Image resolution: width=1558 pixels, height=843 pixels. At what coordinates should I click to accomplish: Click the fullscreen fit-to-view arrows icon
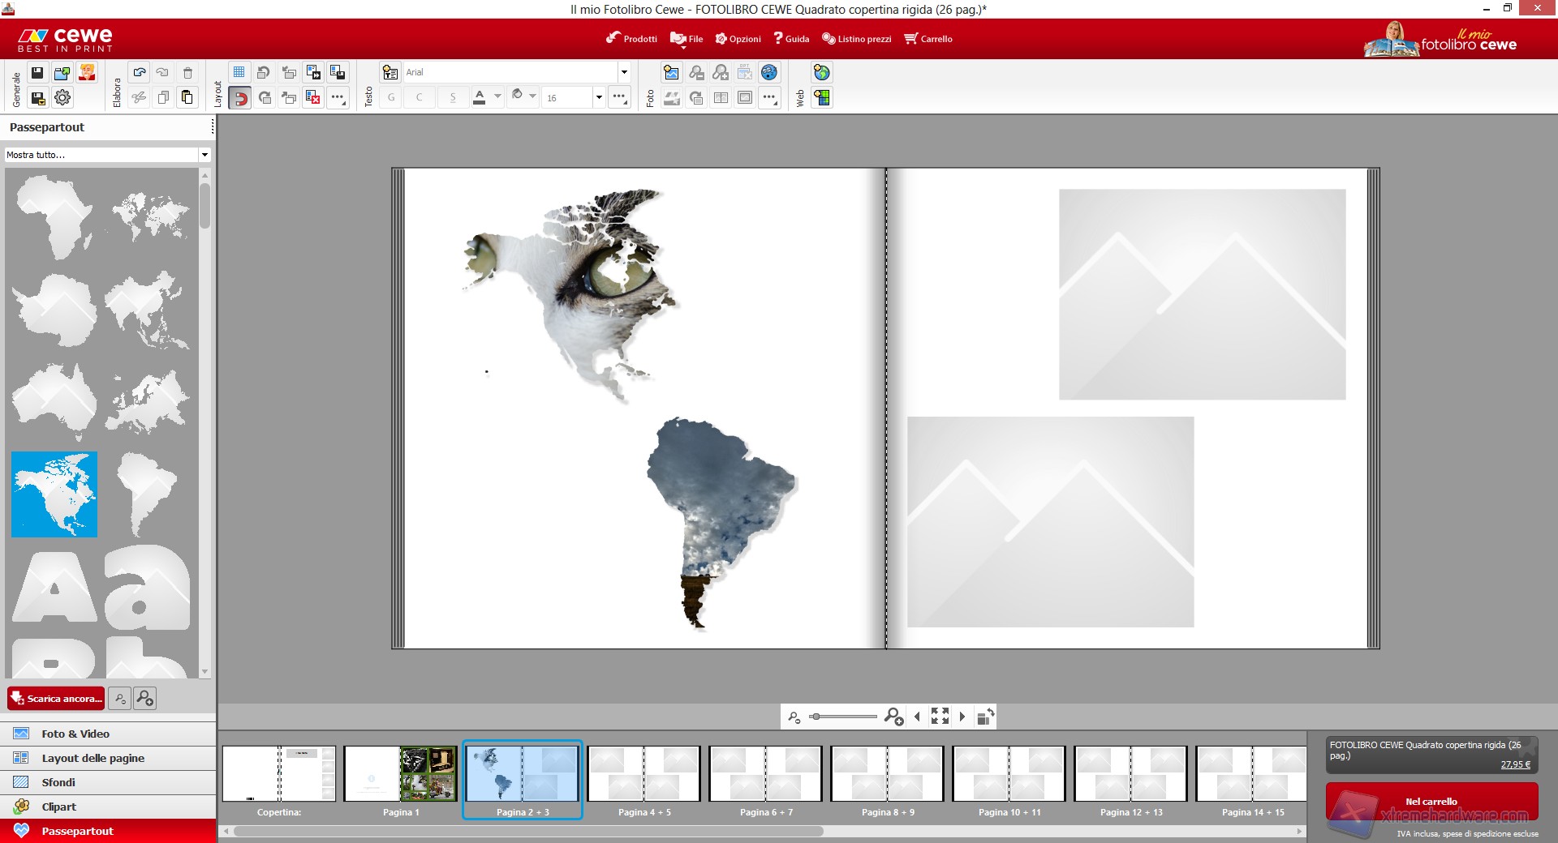(940, 717)
